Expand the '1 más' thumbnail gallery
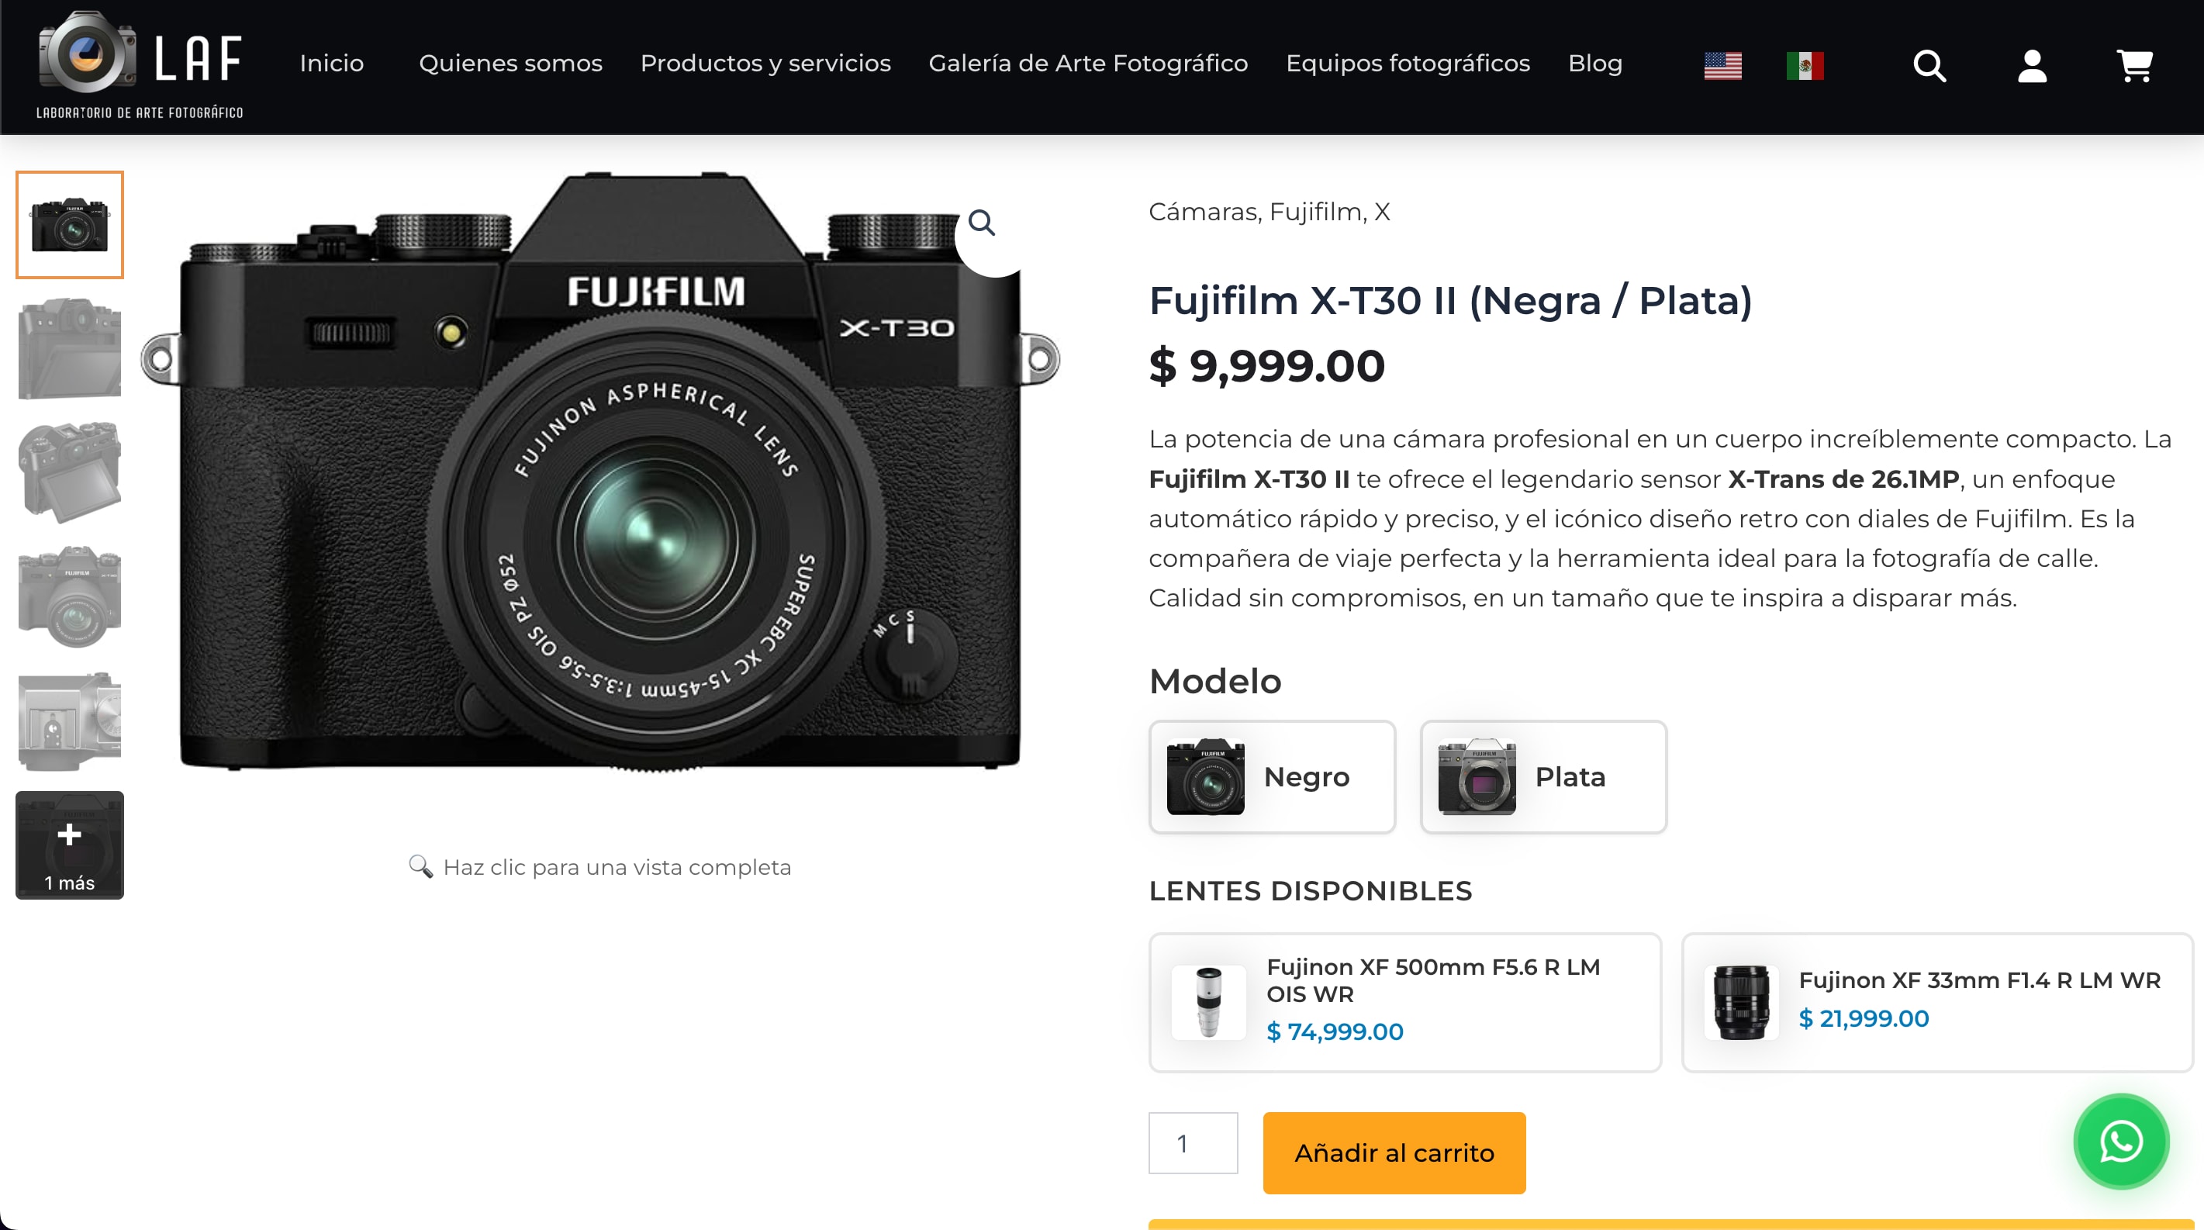The image size is (2204, 1230). (69, 845)
